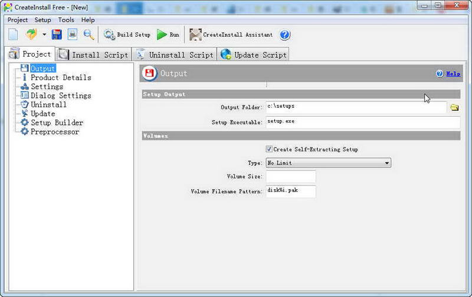Viewport: 472px width, 297px height.
Task: Maximize the CreateInstall window
Action: pyautogui.click(x=438, y=5)
